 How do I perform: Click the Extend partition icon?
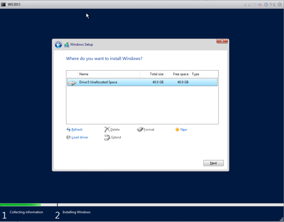[107, 137]
